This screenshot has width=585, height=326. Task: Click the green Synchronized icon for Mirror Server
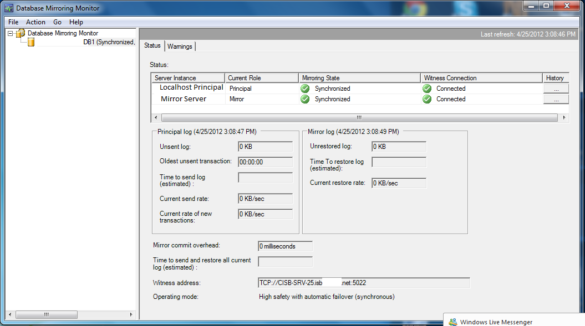pyautogui.click(x=304, y=99)
